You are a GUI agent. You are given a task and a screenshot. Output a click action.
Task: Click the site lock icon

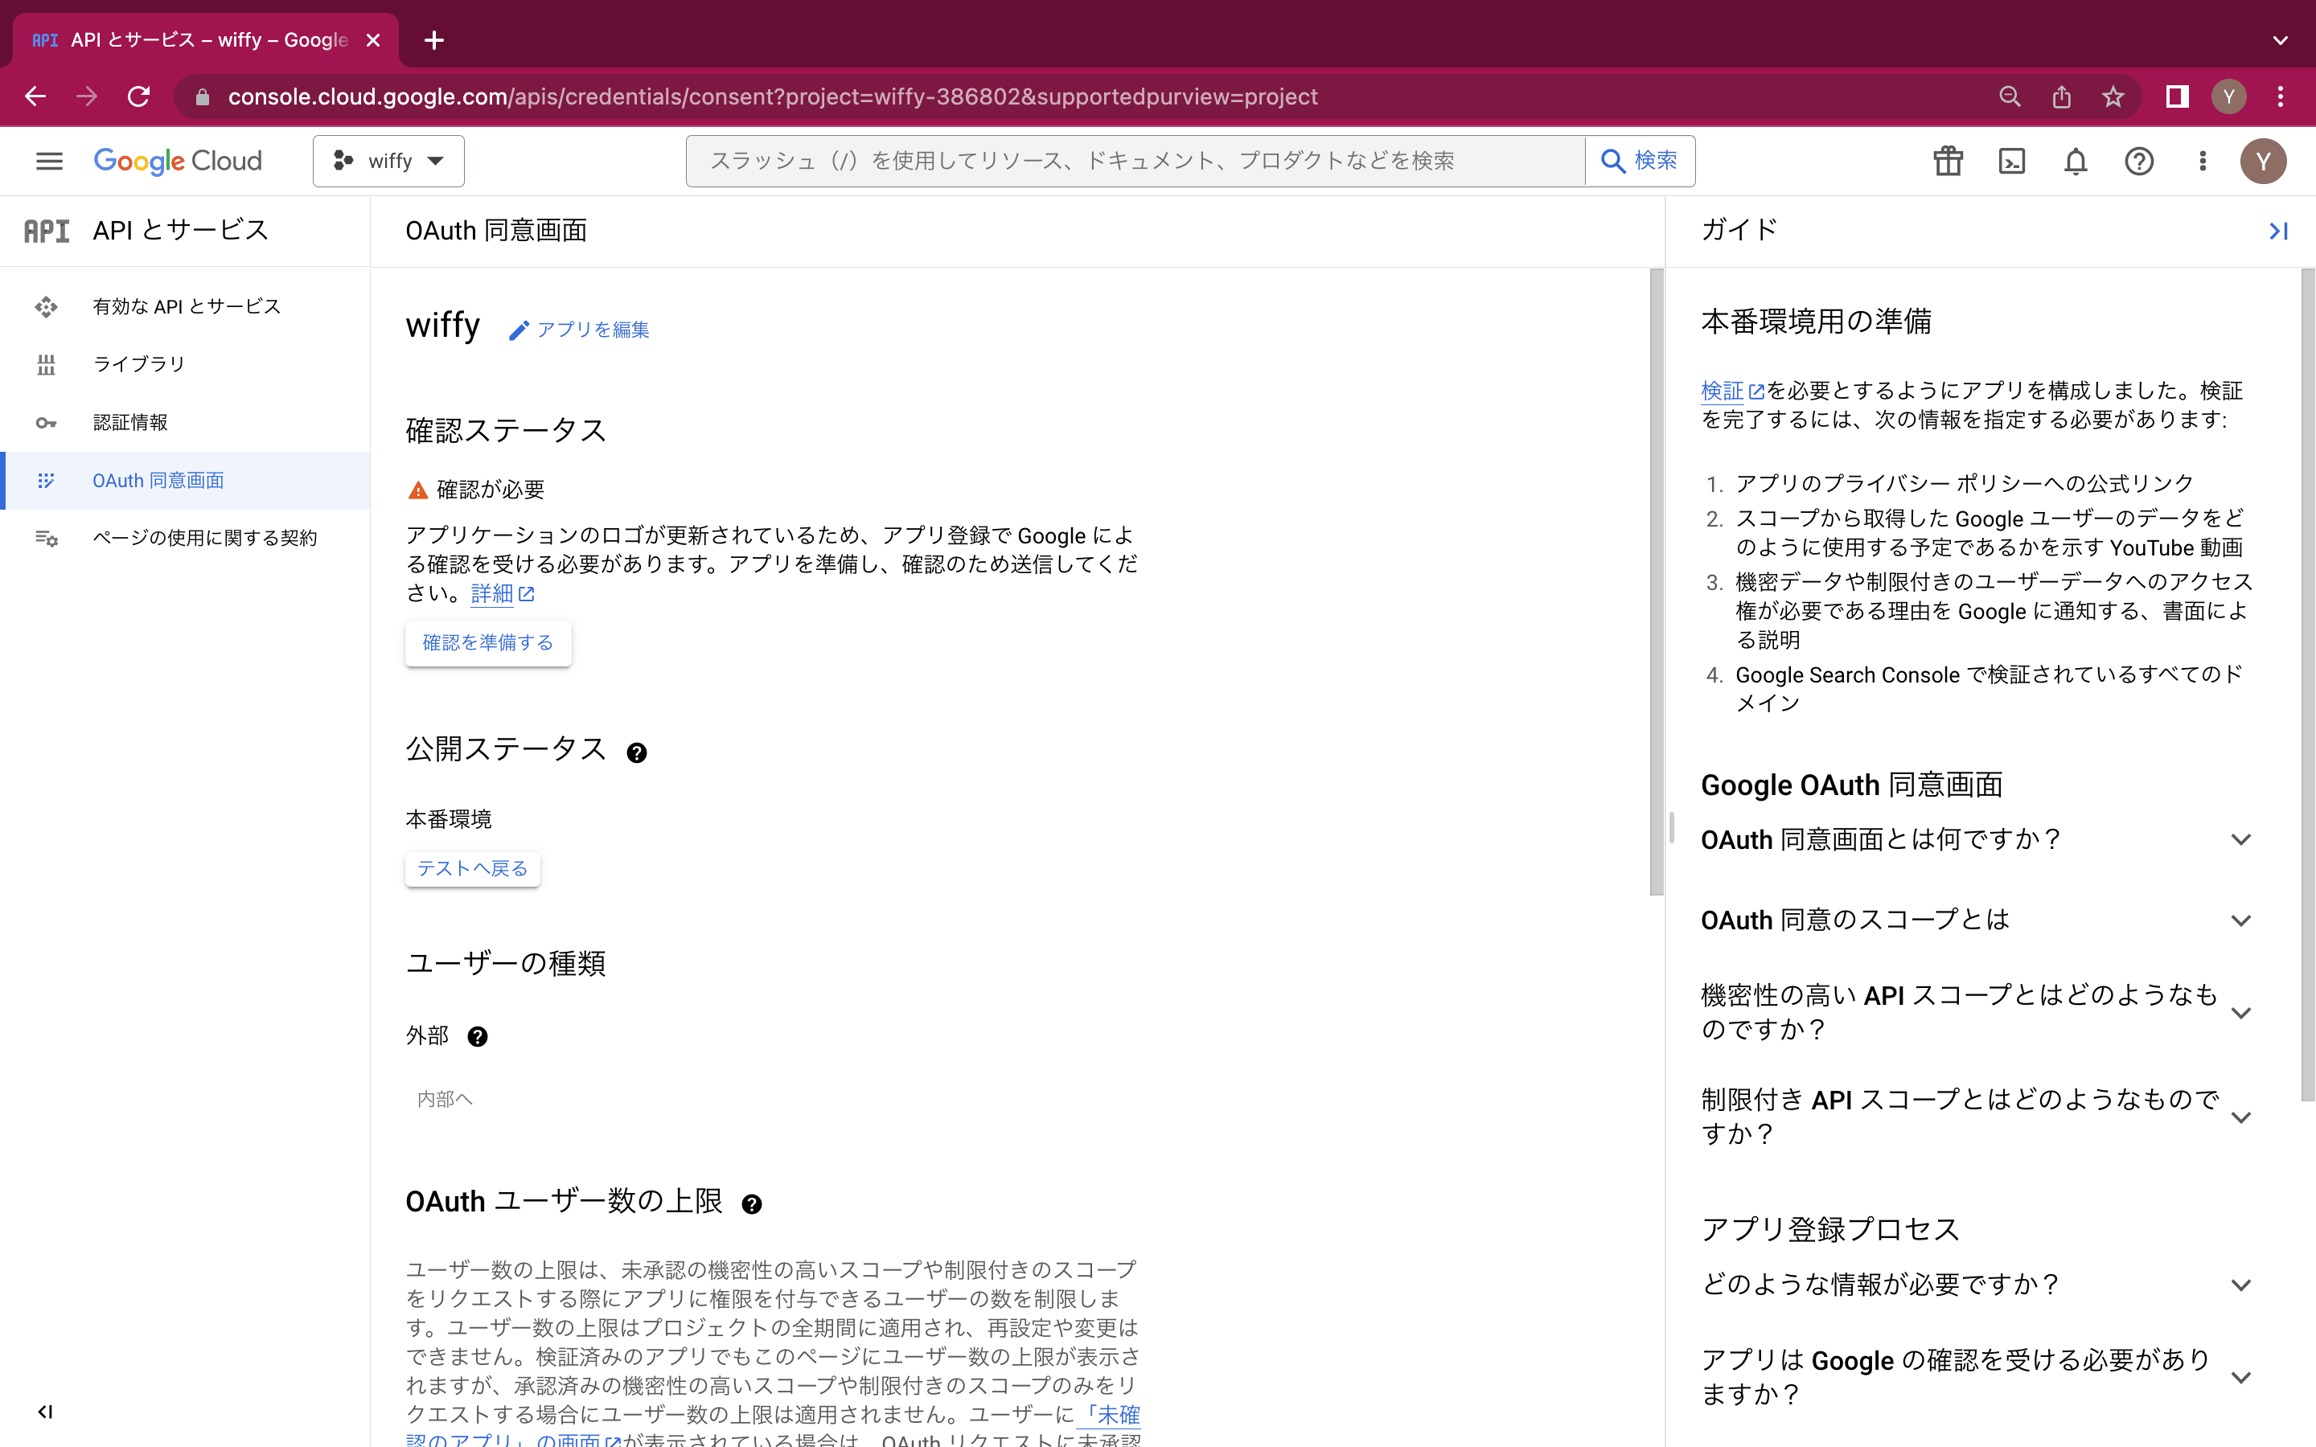pyautogui.click(x=202, y=96)
